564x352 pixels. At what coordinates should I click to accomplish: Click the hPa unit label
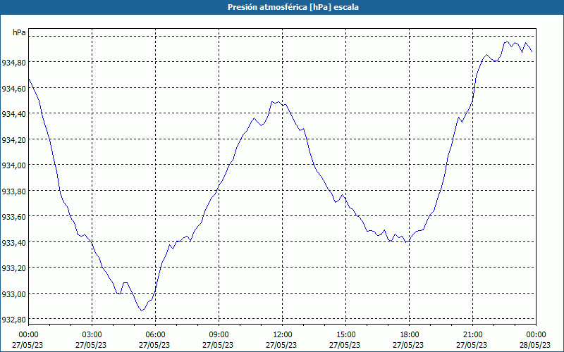click(x=19, y=32)
